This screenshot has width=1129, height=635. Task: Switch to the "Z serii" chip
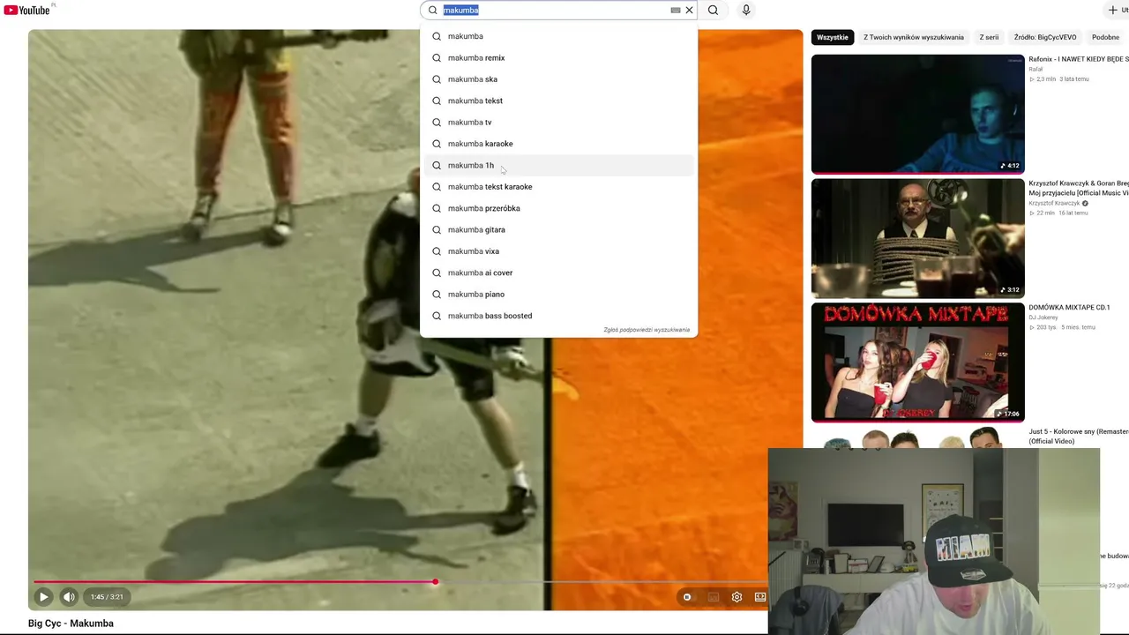coord(989,37)
